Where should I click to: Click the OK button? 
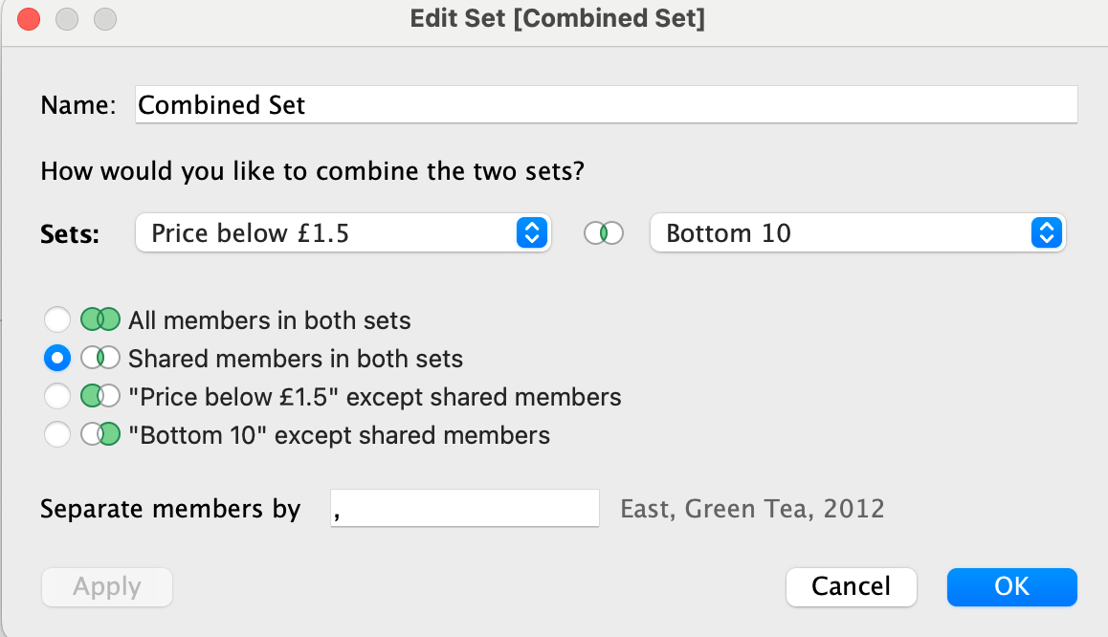[1012, 587]
